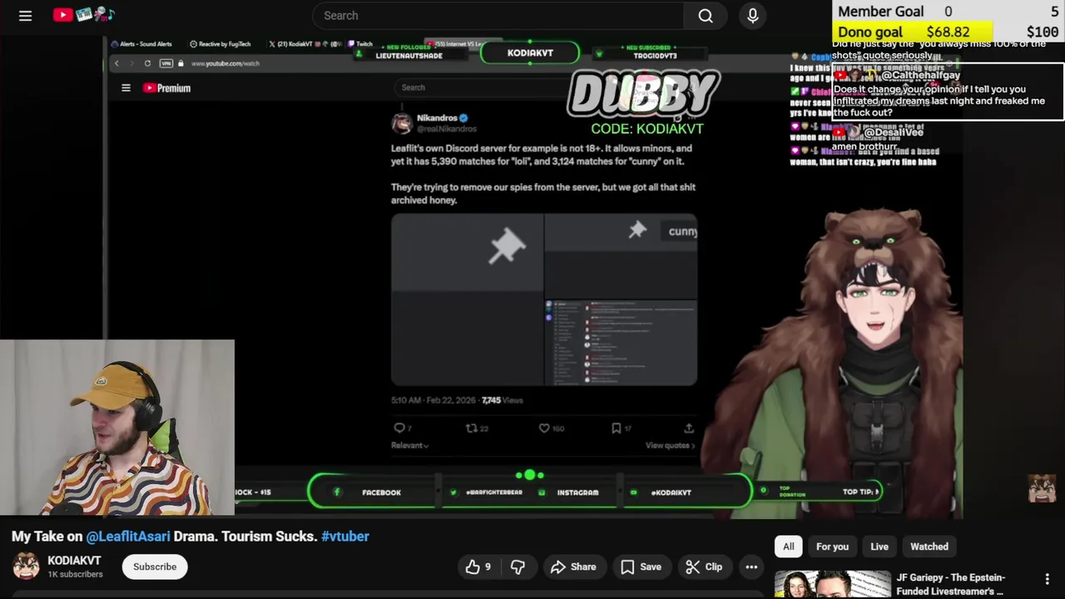Select the All filter chip
The height and width of the screenshot is (599, 1065).
click(x=789, y=547)
